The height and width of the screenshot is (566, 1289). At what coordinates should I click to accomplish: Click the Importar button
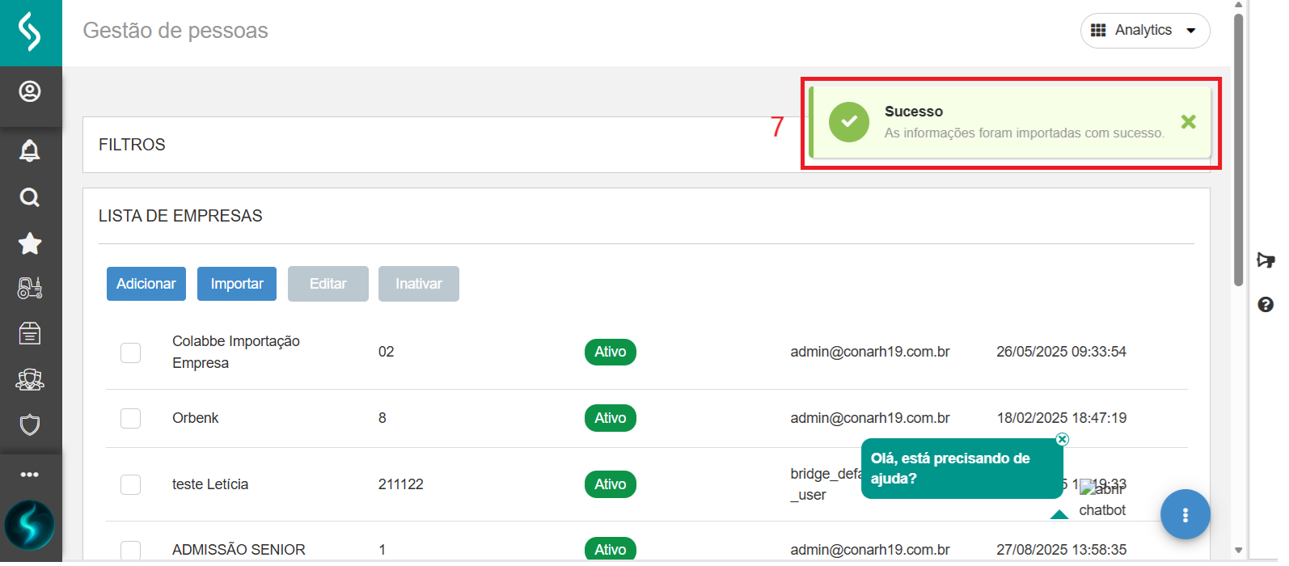pyautogui.click(x=237, y=284)
